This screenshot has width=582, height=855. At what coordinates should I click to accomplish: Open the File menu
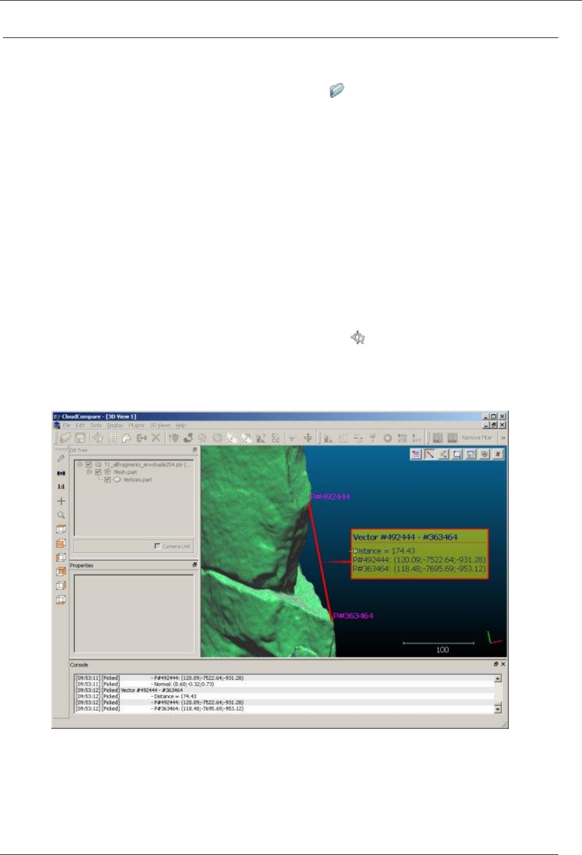coord(67,425)
